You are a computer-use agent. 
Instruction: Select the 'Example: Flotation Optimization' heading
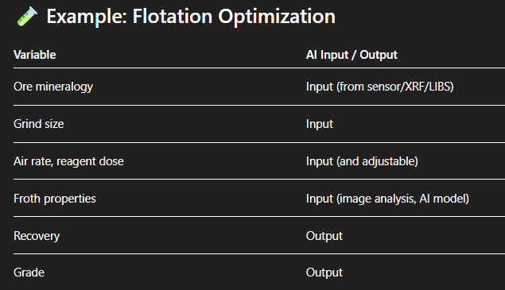click(x=191, y=17)
